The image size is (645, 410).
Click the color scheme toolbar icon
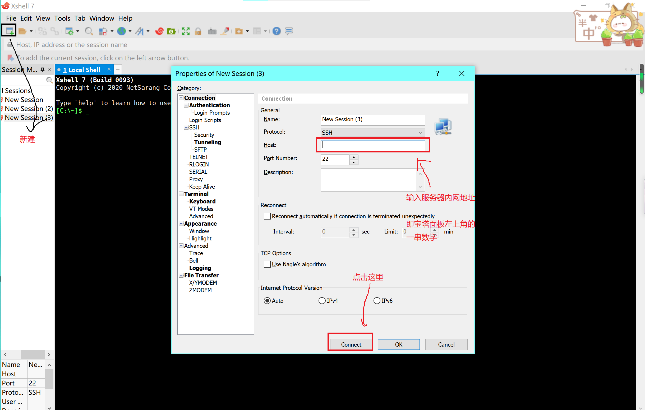[103, 31]
